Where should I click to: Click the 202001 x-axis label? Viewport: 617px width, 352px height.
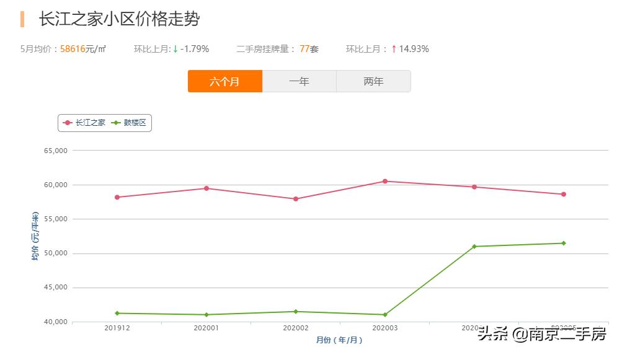(206, 328)
